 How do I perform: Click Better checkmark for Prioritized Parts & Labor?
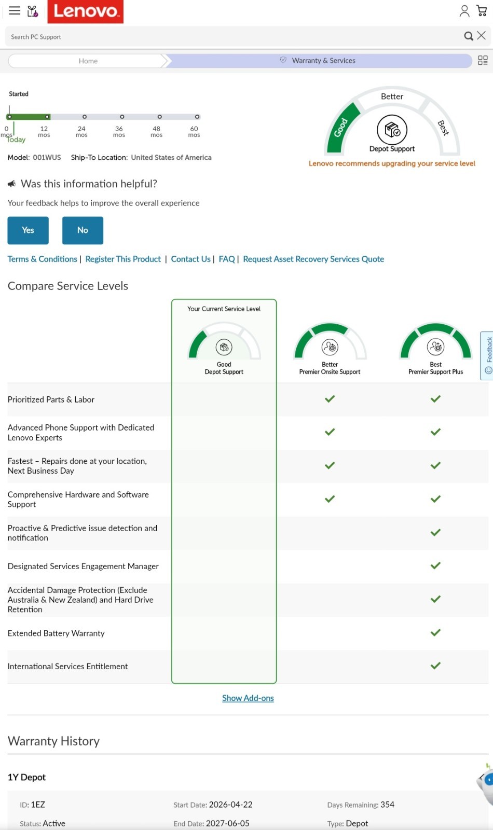(330, 399)
